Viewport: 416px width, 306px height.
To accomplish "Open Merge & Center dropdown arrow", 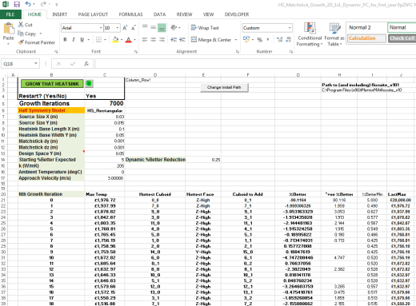I will pyautogui.click(x=236, y=40).
